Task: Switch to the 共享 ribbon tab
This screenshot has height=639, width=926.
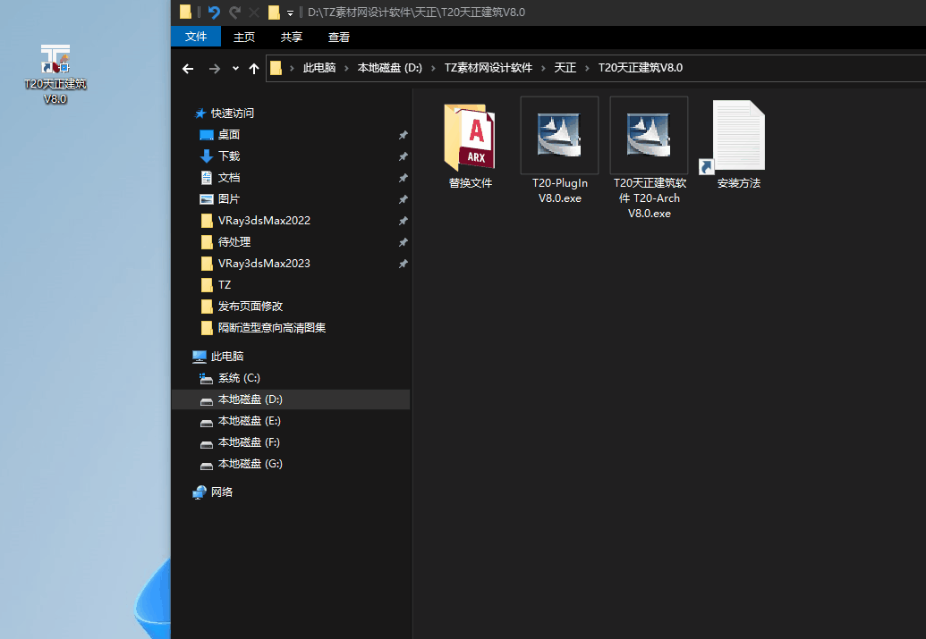Action: click(291, 38)
